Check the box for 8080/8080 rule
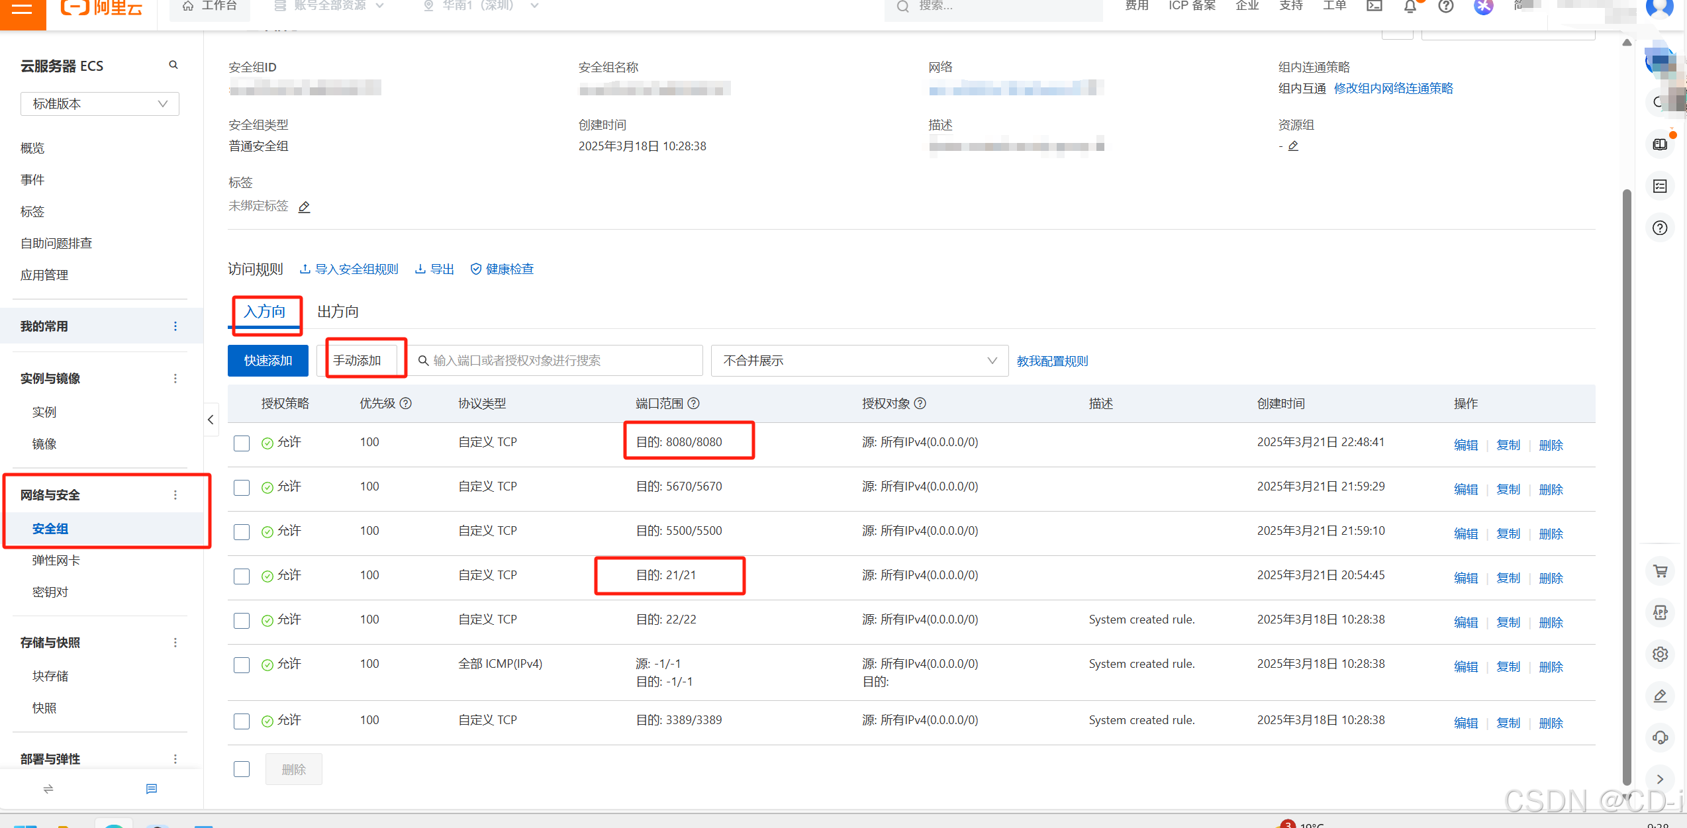 [x=242, y=443]
